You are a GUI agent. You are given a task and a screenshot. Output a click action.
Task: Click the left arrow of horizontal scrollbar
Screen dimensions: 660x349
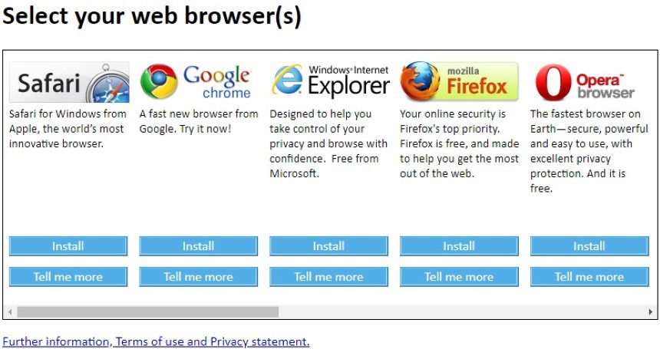10,312
